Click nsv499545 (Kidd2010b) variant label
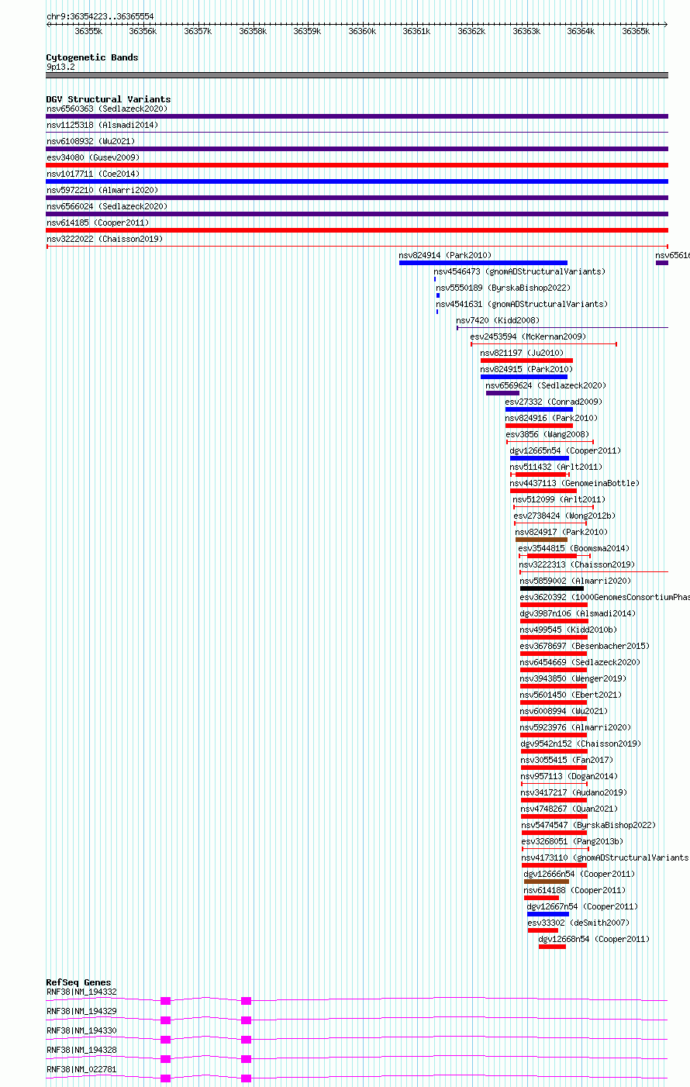690x1087 pixels. click(568, 630)
